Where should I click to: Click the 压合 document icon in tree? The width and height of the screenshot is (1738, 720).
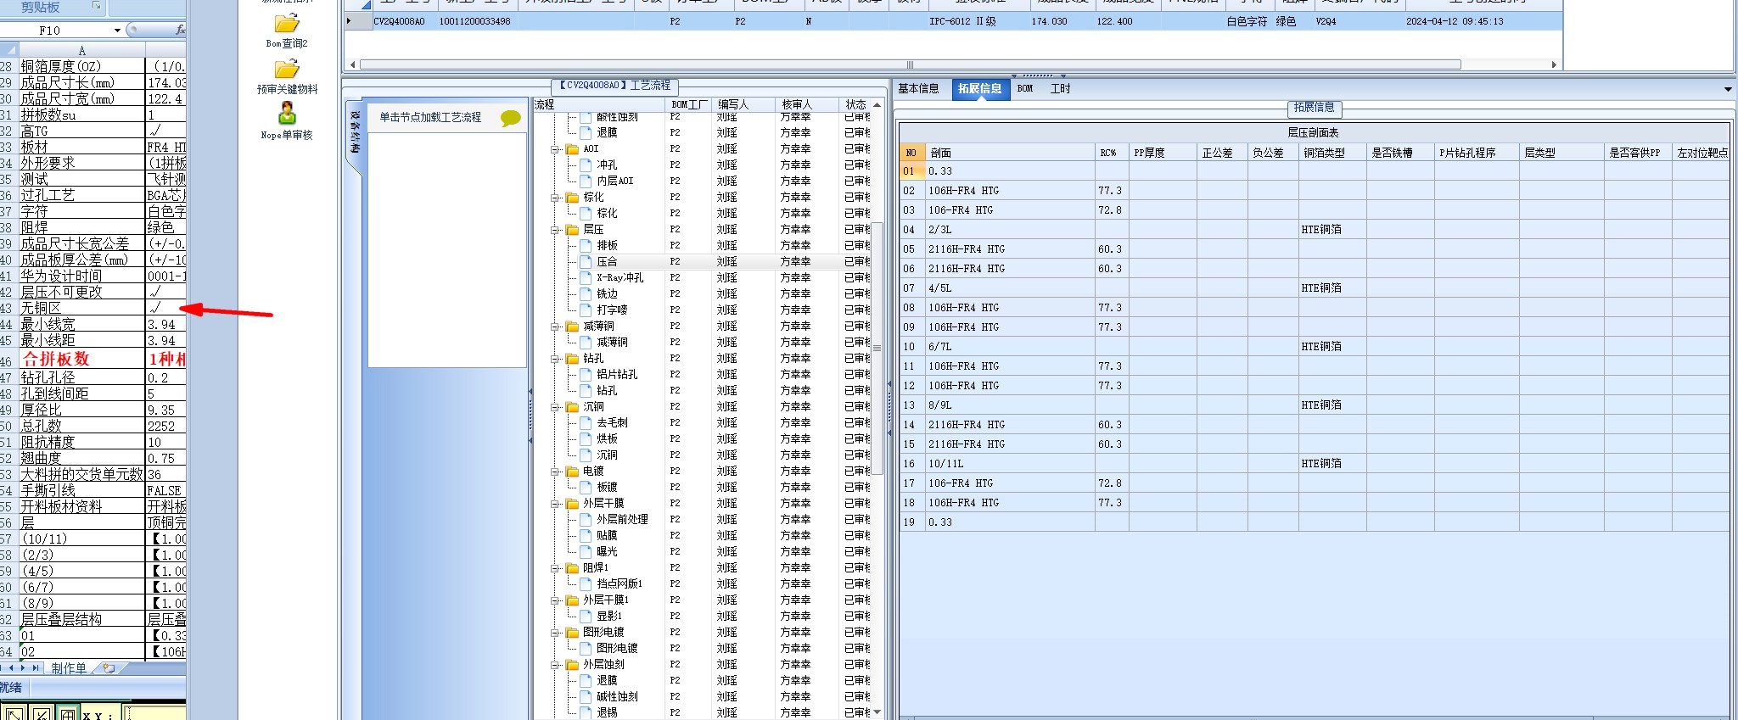586,262
